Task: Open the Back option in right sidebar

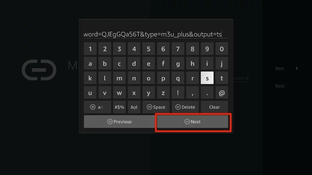Action: click(x=279, y=86)
